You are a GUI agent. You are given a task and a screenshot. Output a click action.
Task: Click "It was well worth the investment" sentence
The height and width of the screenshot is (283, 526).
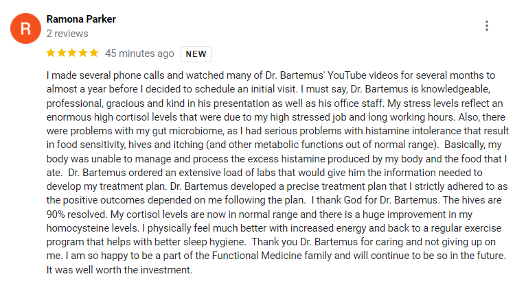[119, 269]
